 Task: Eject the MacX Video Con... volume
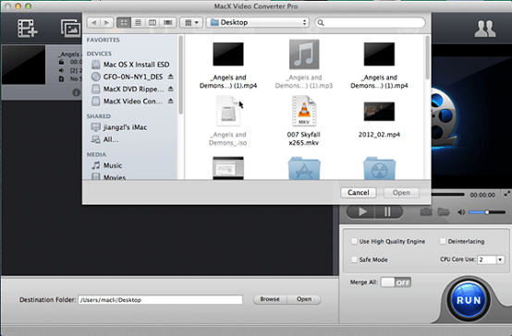(x=170, y=102)
